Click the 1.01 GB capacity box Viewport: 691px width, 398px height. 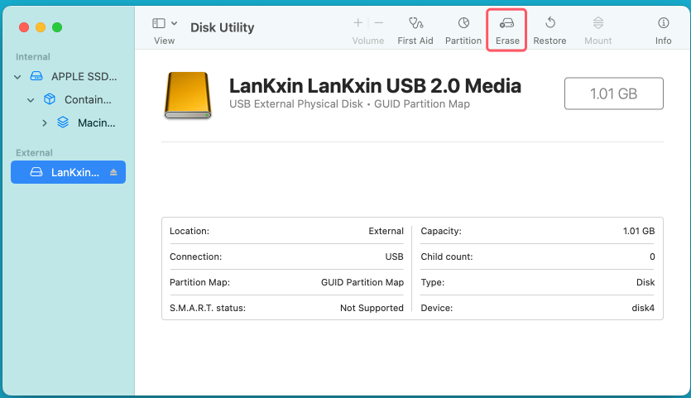click(613, 94)
